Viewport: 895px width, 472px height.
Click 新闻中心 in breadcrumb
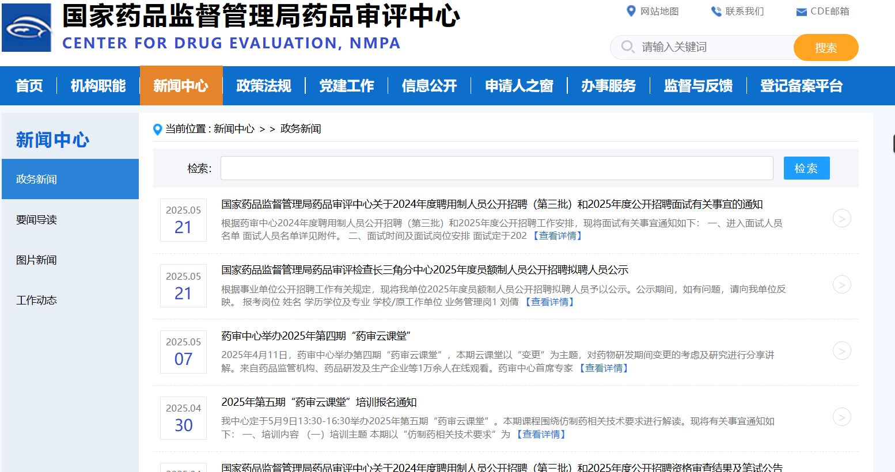pyautogui.click(x=234, y=129)
